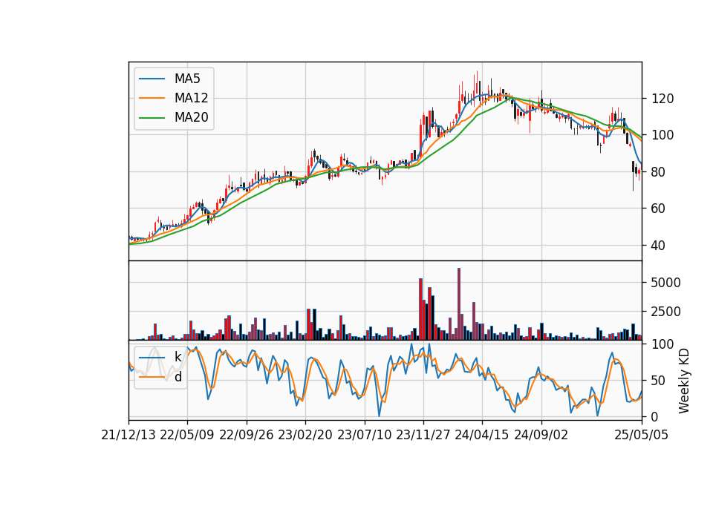The height and width of the screenshot is (512, 713).
Task: Click the d legend label in KD panel
Action: [x=178, y=377]
